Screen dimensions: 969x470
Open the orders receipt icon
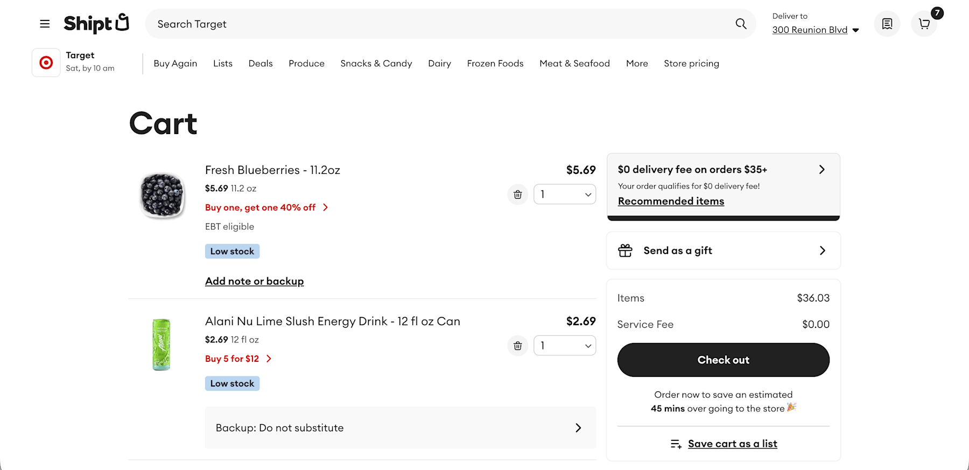(887, 24)
